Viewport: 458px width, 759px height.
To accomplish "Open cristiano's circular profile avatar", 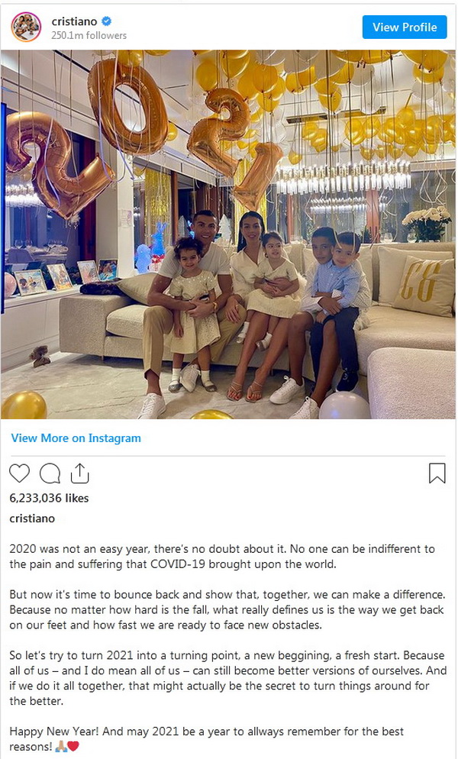I will click(x=26, y=27).
